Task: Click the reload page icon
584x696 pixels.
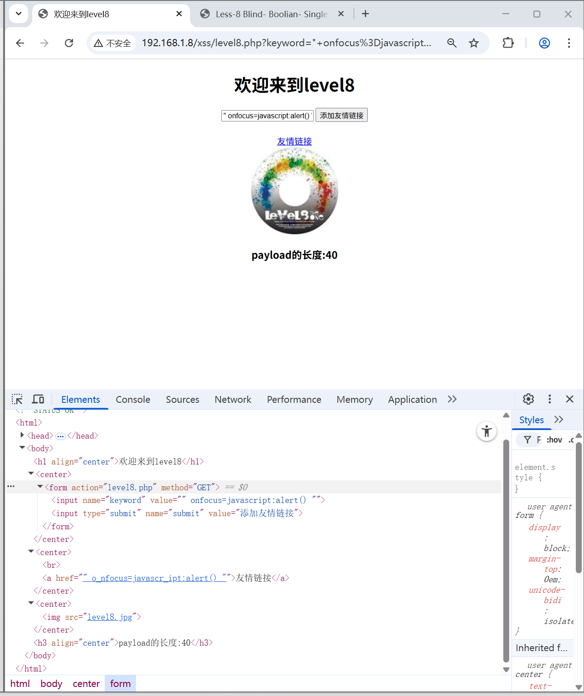Action: (69, 43)
